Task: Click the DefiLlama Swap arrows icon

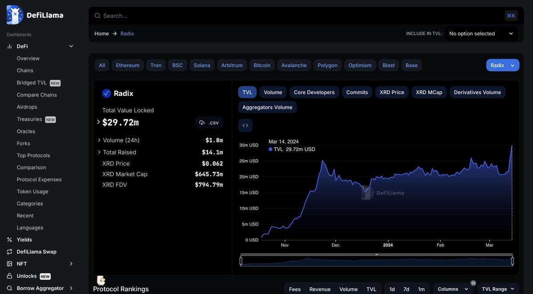Action: 9,252
